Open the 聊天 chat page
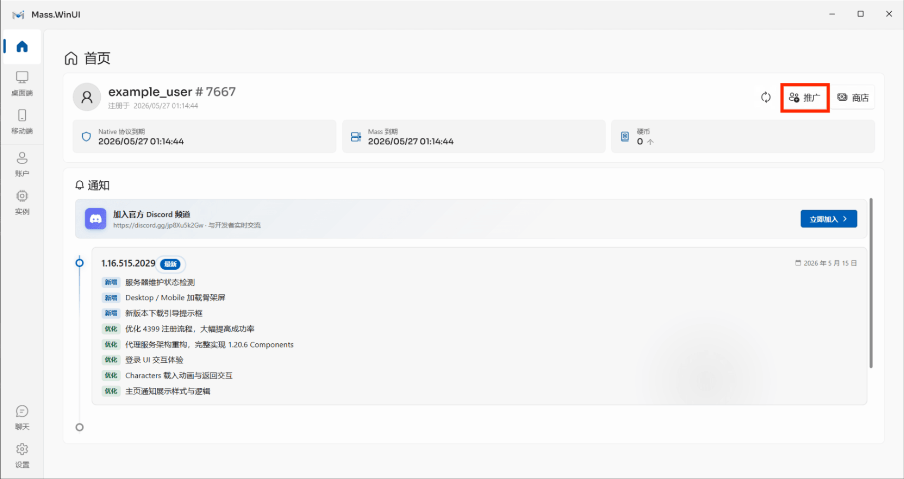 pos(22,418)
